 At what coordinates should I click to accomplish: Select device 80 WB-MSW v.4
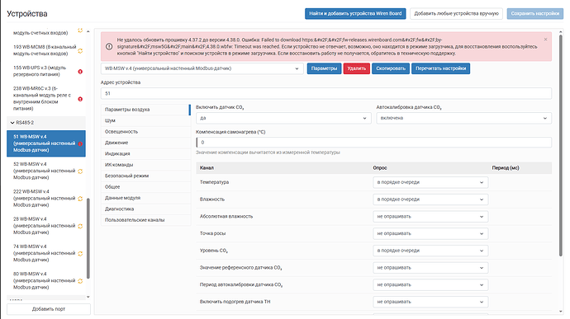pos(46,280)
